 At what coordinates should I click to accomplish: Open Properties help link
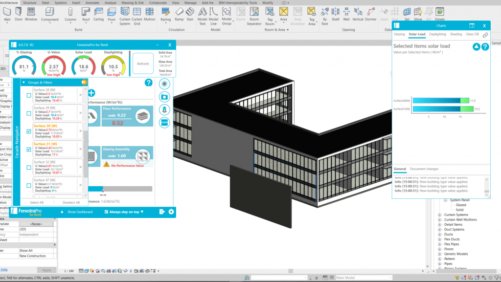(x=4, y=270)
